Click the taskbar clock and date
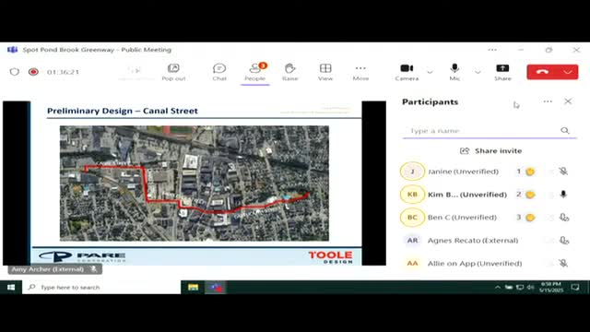This screenshot has width=590, height=332. click(x=551, y=287)
